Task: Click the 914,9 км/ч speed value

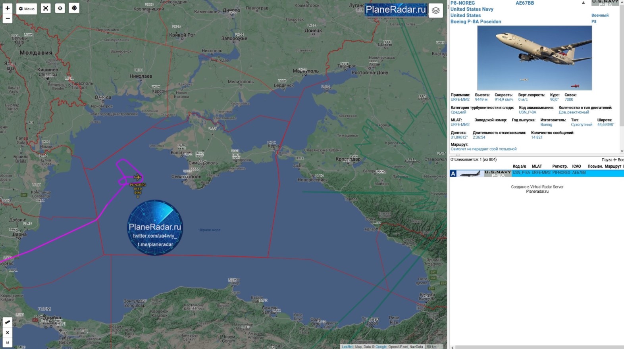Action: coord(504,100)
